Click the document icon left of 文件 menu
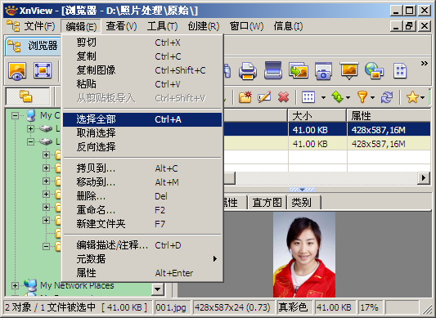Screen dimensions: 436x318 13,26
